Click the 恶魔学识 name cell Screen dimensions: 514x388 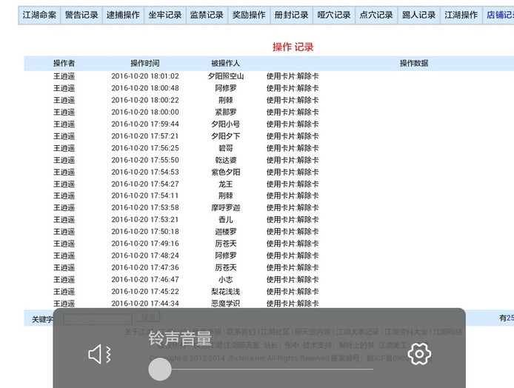coord(226,304)
